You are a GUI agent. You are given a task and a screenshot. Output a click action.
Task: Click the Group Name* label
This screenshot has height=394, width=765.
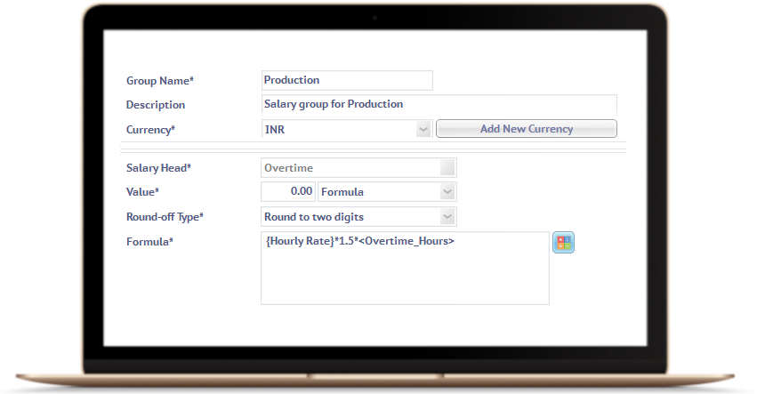pos(160,81)
